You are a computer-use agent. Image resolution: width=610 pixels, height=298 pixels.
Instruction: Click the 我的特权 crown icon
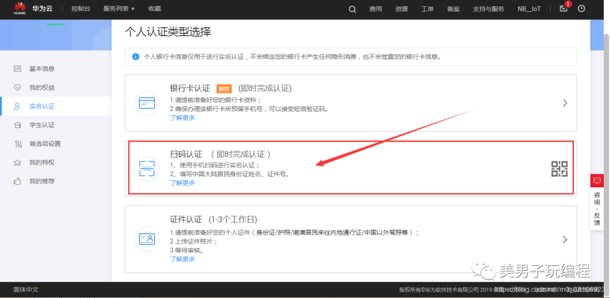(x=17, y=163)
